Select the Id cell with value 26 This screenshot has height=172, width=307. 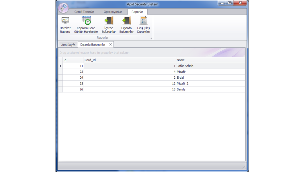coord(73,89)
